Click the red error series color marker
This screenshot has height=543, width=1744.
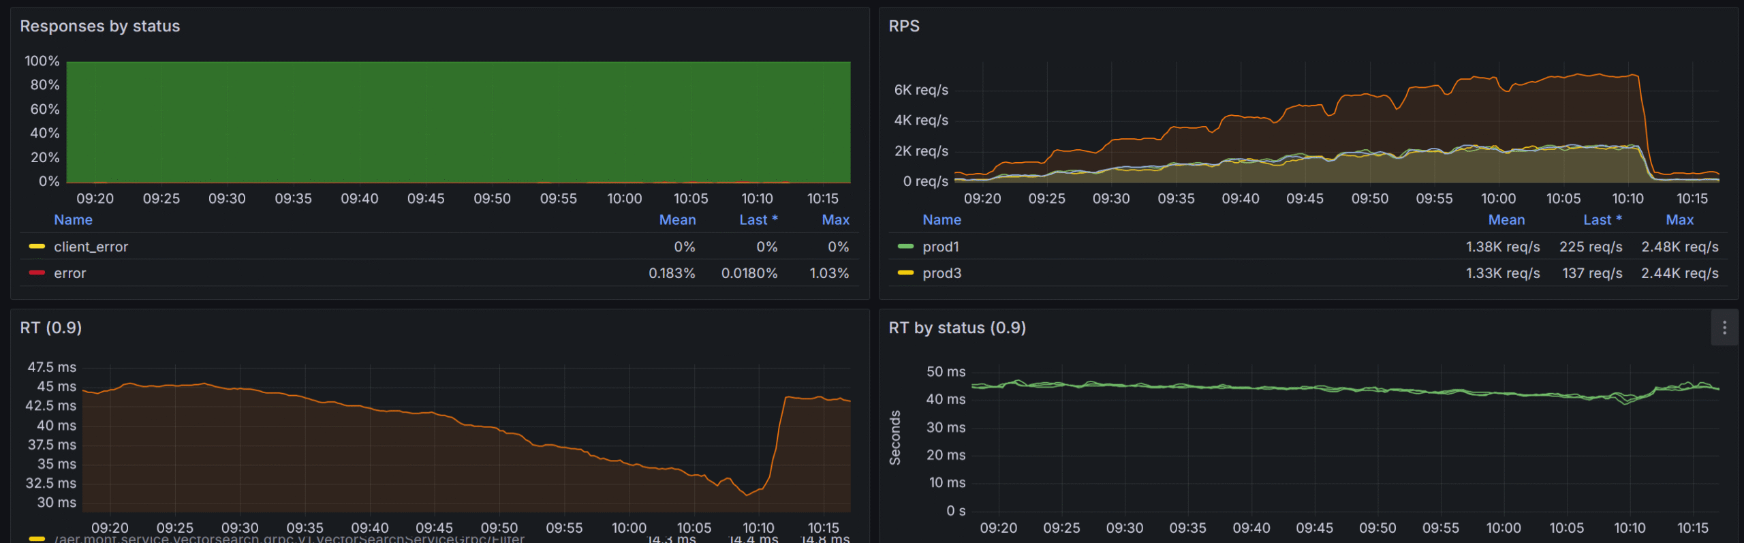pyautogui.click(x=37, y=273)
